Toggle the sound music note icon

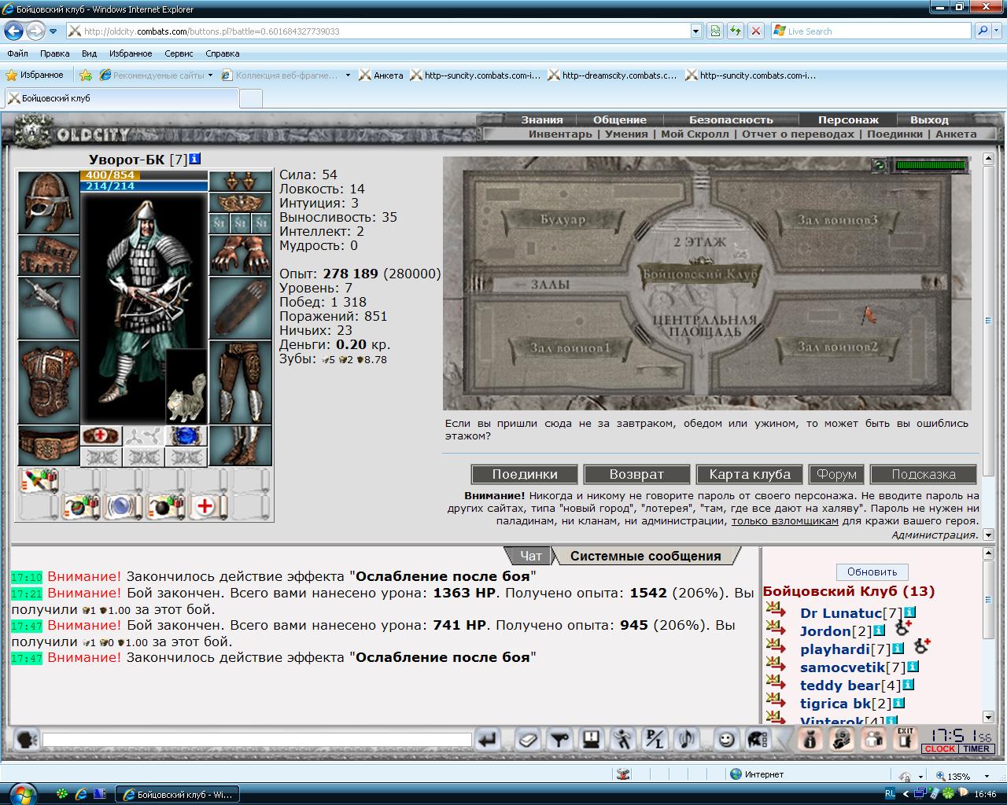[x=686, y=740]
